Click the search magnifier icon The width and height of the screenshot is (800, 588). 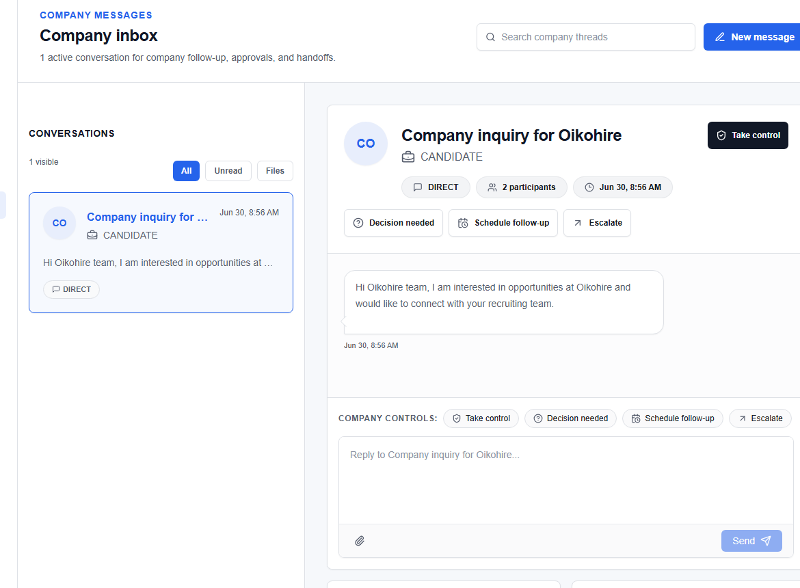(490, 37)
